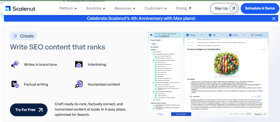
Task: Dismiss the anniversary banner with X
Action: pyautogui.click(x=274, y=19)
